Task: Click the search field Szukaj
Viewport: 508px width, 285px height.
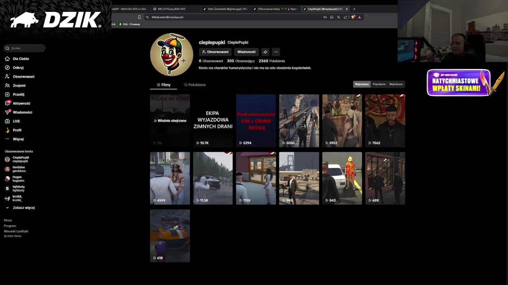Action: [x=25, y=48]
